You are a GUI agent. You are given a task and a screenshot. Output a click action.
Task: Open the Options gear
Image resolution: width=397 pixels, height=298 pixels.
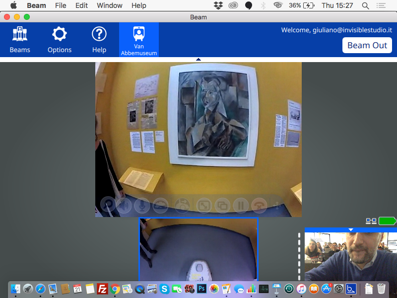tap(60, 40)
